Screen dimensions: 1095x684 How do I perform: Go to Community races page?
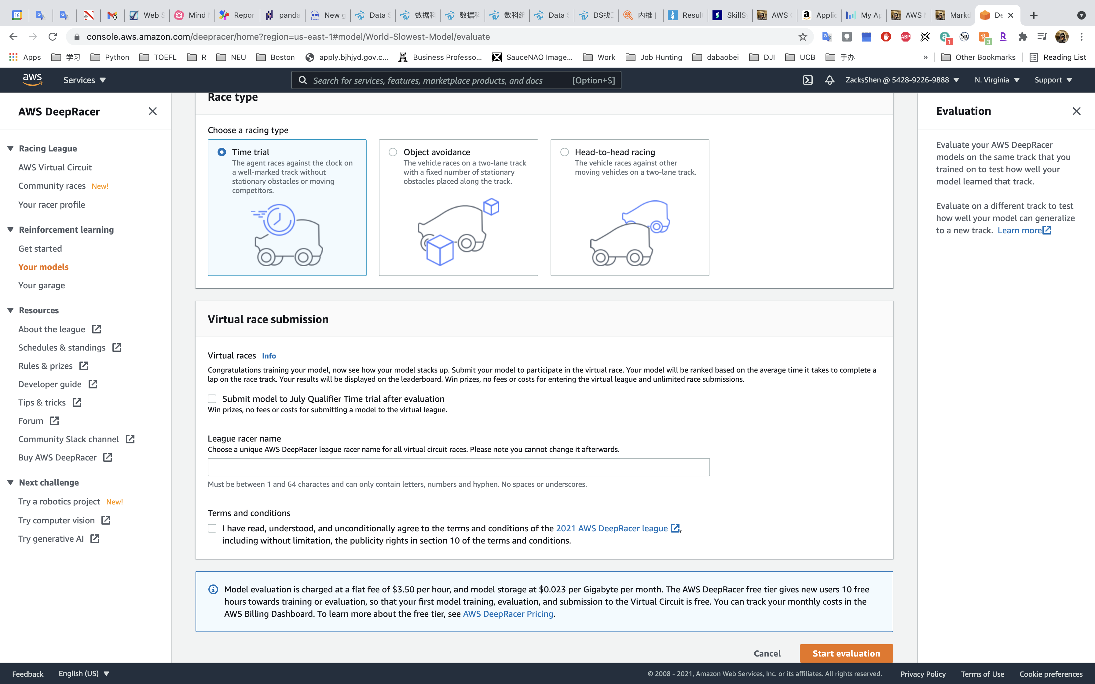[x=52, y=186]
